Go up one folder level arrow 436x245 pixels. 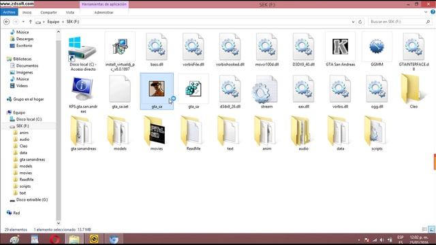(31, 22)
